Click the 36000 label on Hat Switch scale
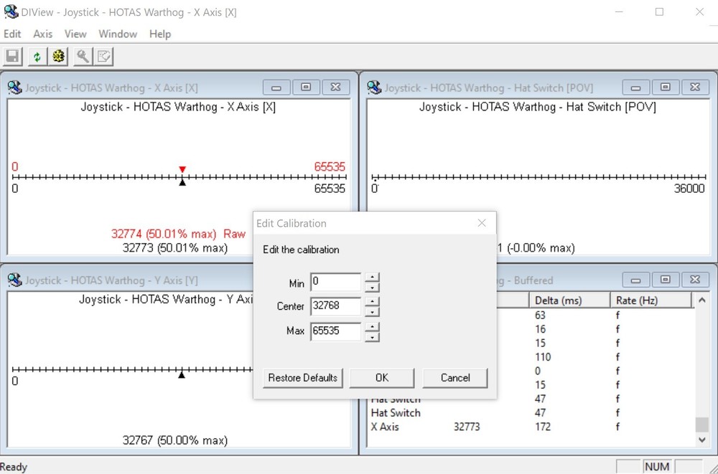The width and height of the screenshot is (718, 474). click(x=689, y=189)
